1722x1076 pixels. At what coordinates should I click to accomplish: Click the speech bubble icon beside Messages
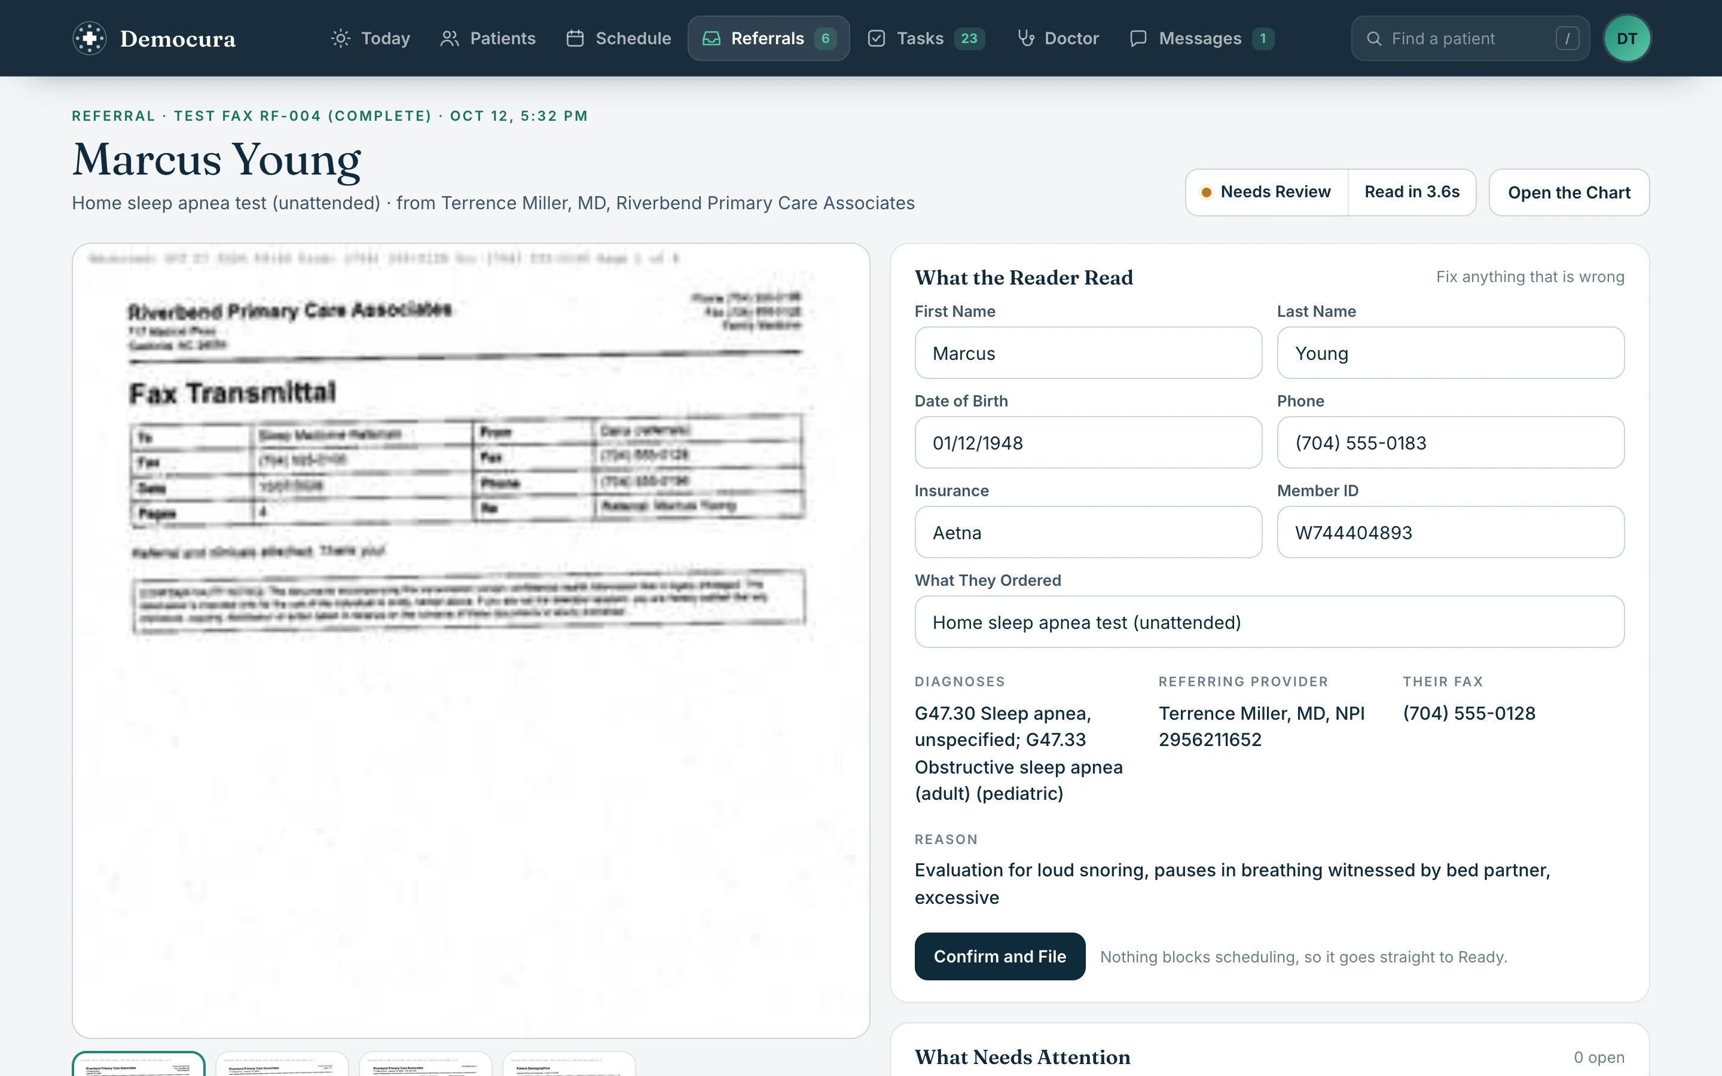click(x=1138, y=38)
